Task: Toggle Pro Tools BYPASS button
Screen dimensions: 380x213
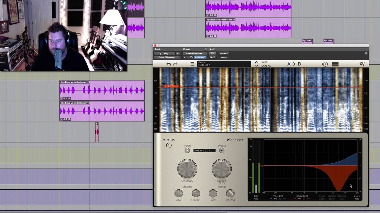Action: click(224, 54)
